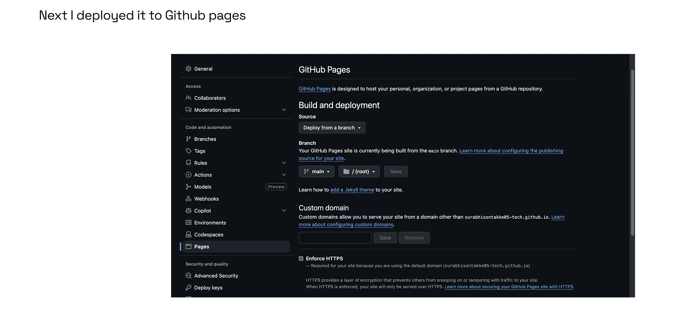Open the Deploy from a branch dropdown
The image size is (696, 311).
[x=332, y=127]
